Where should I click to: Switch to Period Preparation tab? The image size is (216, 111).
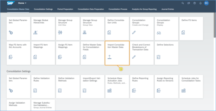point(65,9)
